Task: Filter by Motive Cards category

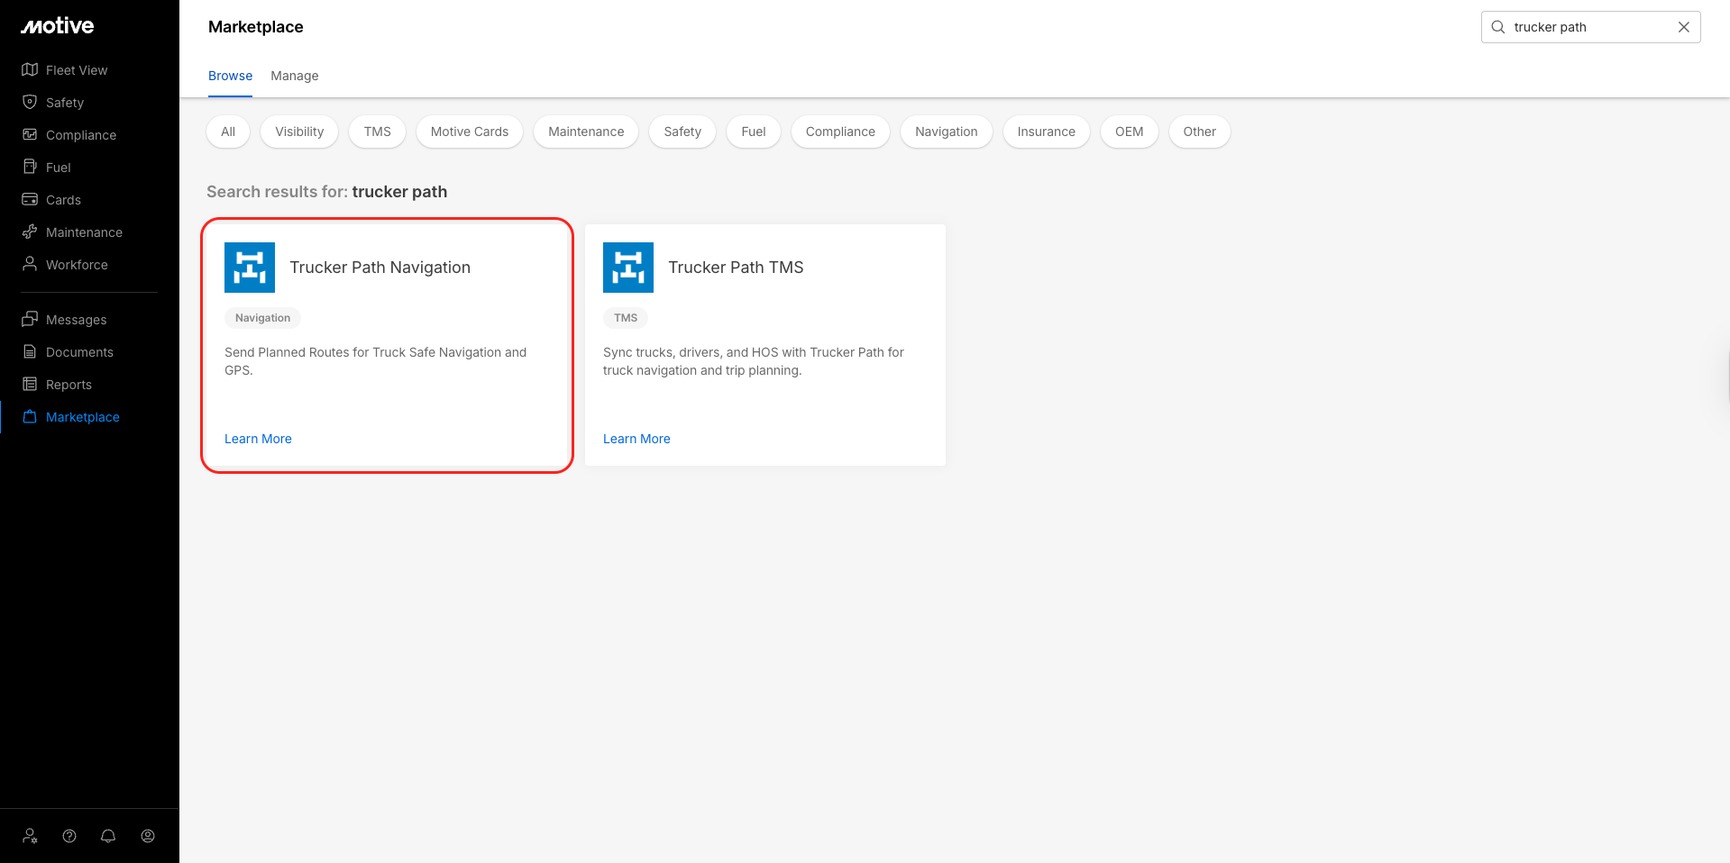Action: click(x=469, y=132)
